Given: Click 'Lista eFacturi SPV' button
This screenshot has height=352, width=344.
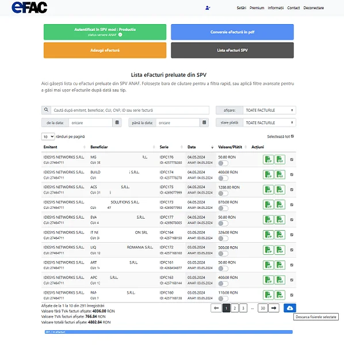Looking at the screenshot, I should tap(232, 50).
